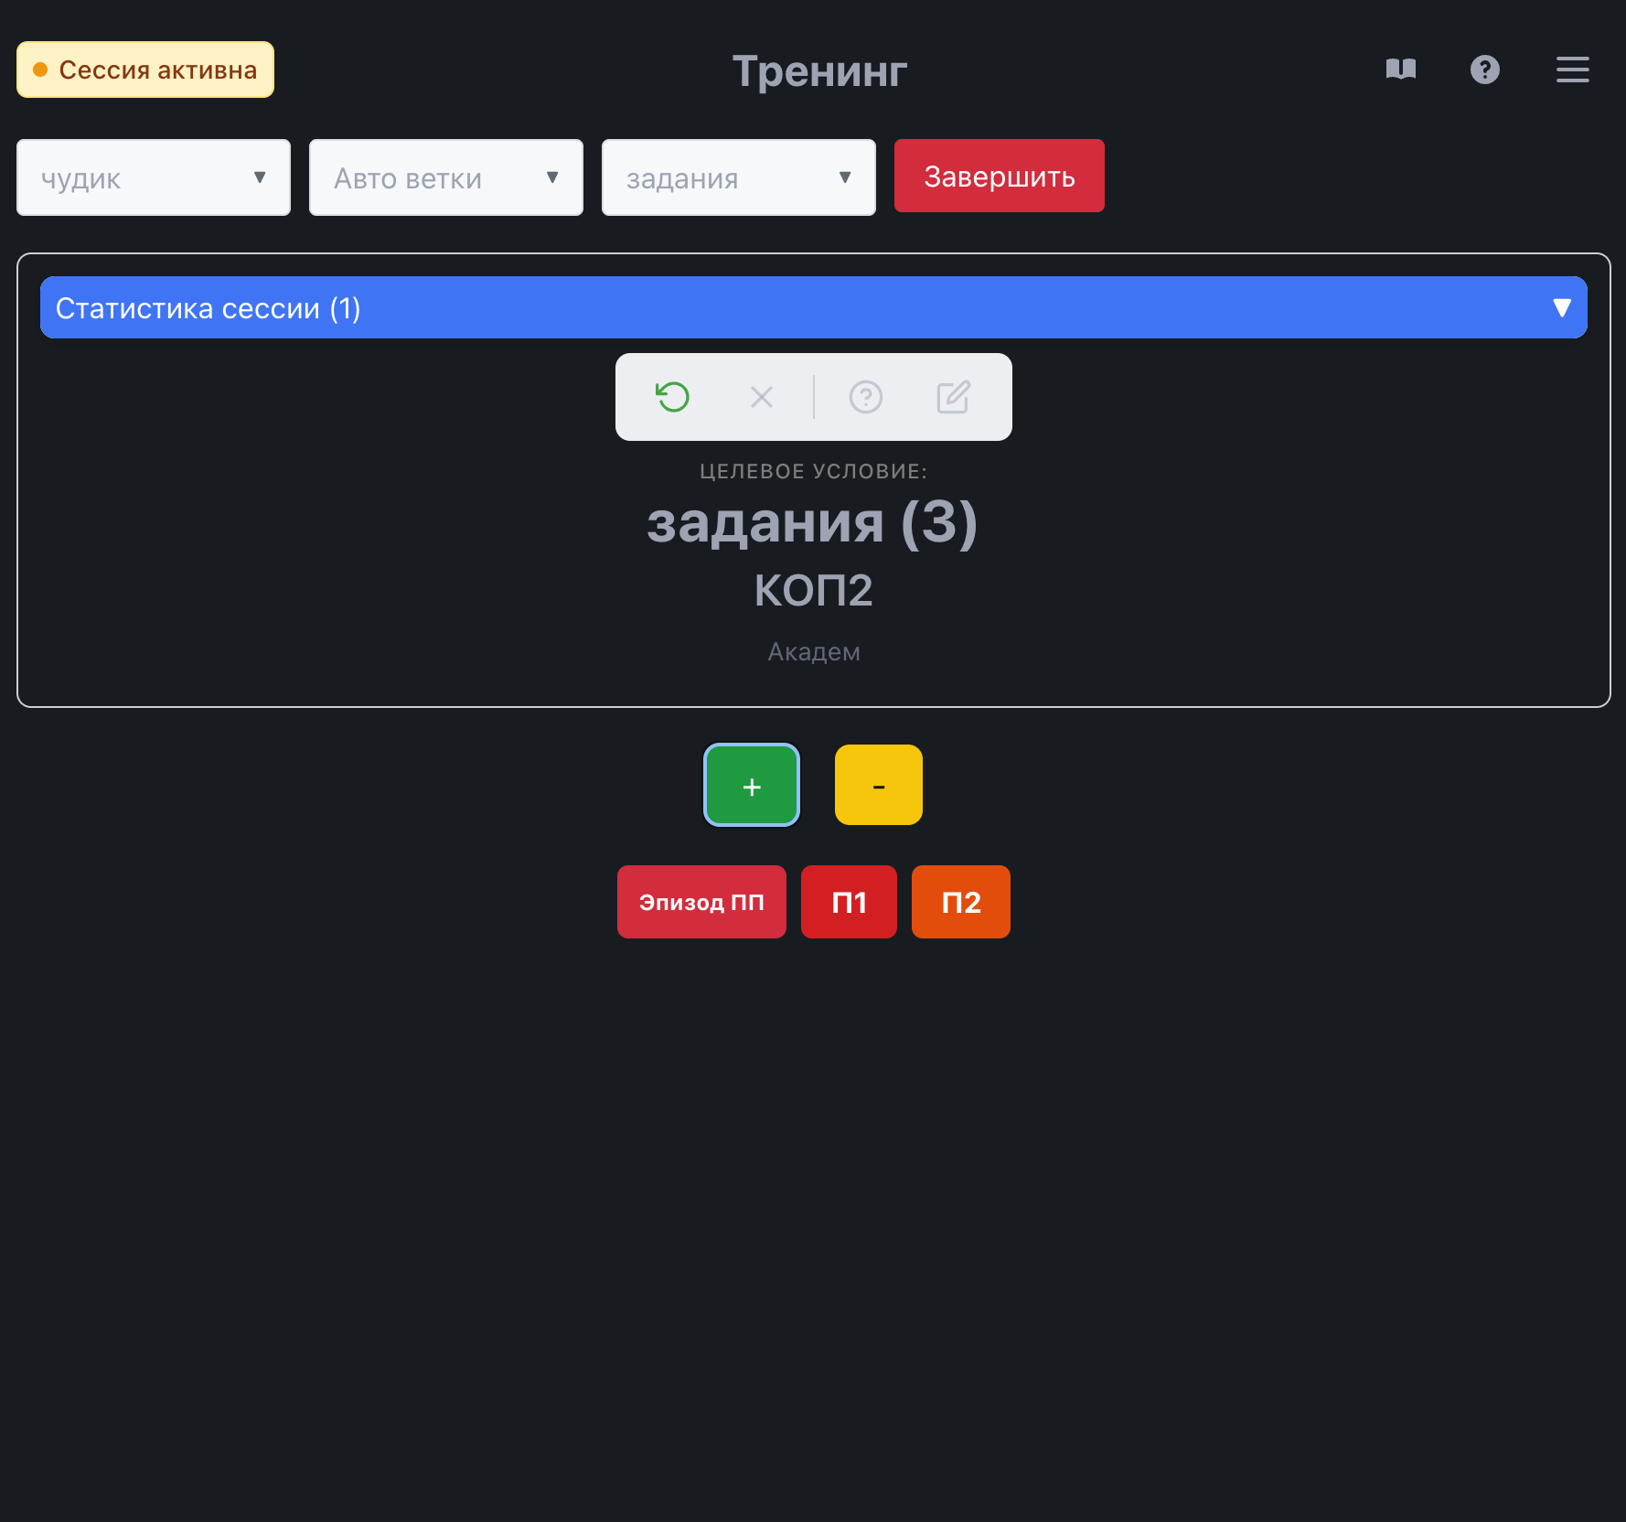Open the задания dropdown

click(x=739, y=177)
